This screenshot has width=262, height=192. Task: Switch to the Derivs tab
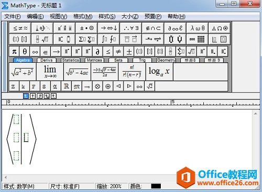point(47,60)
